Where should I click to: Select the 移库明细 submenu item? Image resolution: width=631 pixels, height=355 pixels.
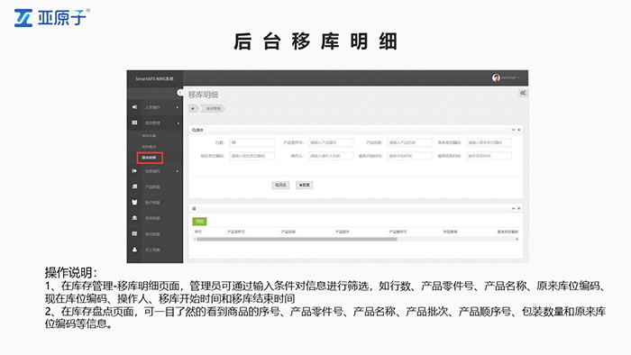[x=150, y=158]
